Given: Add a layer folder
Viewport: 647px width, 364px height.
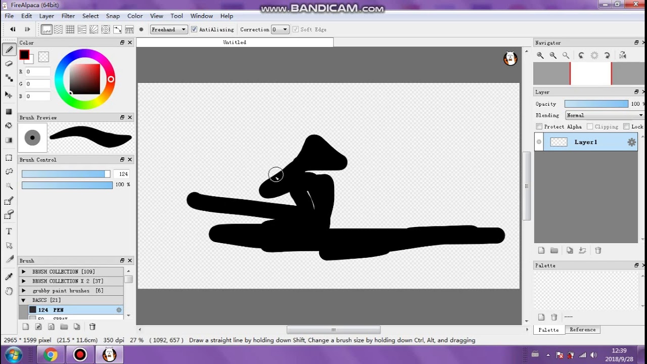Looking at the screenshot, I should point(554,250).
